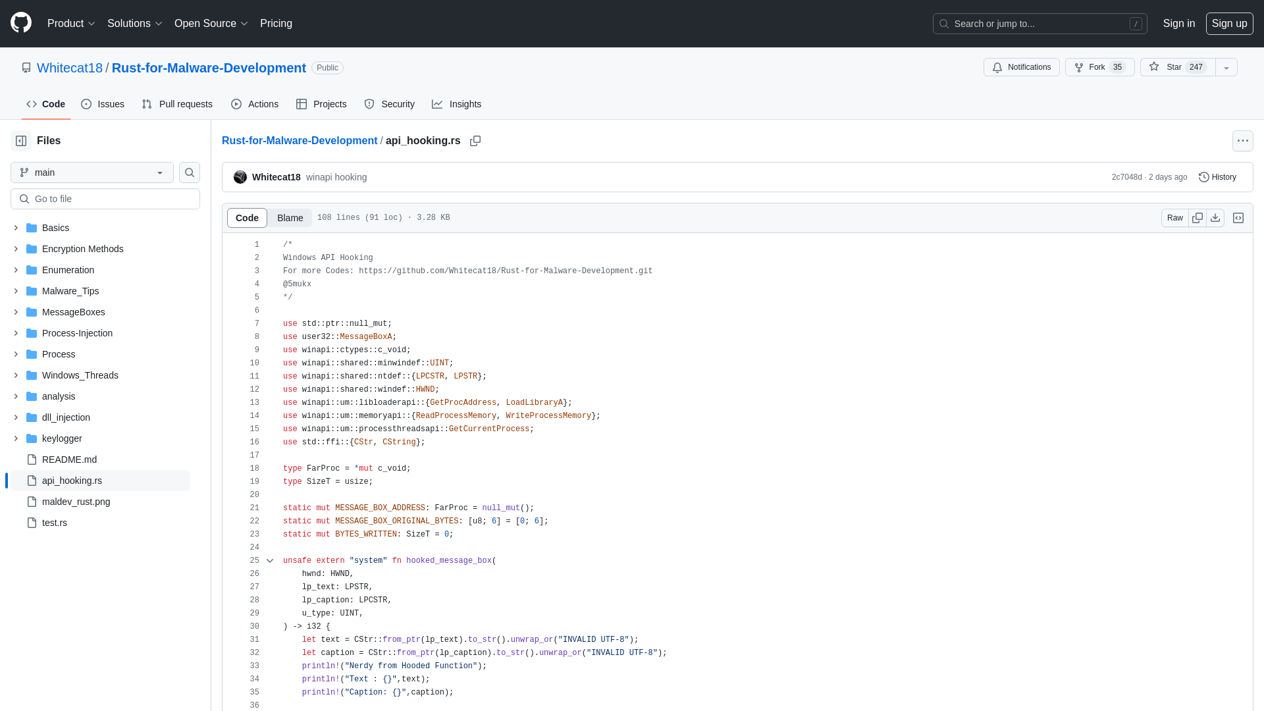
Task: Open the Pricing page
Action: click(276, 24)
